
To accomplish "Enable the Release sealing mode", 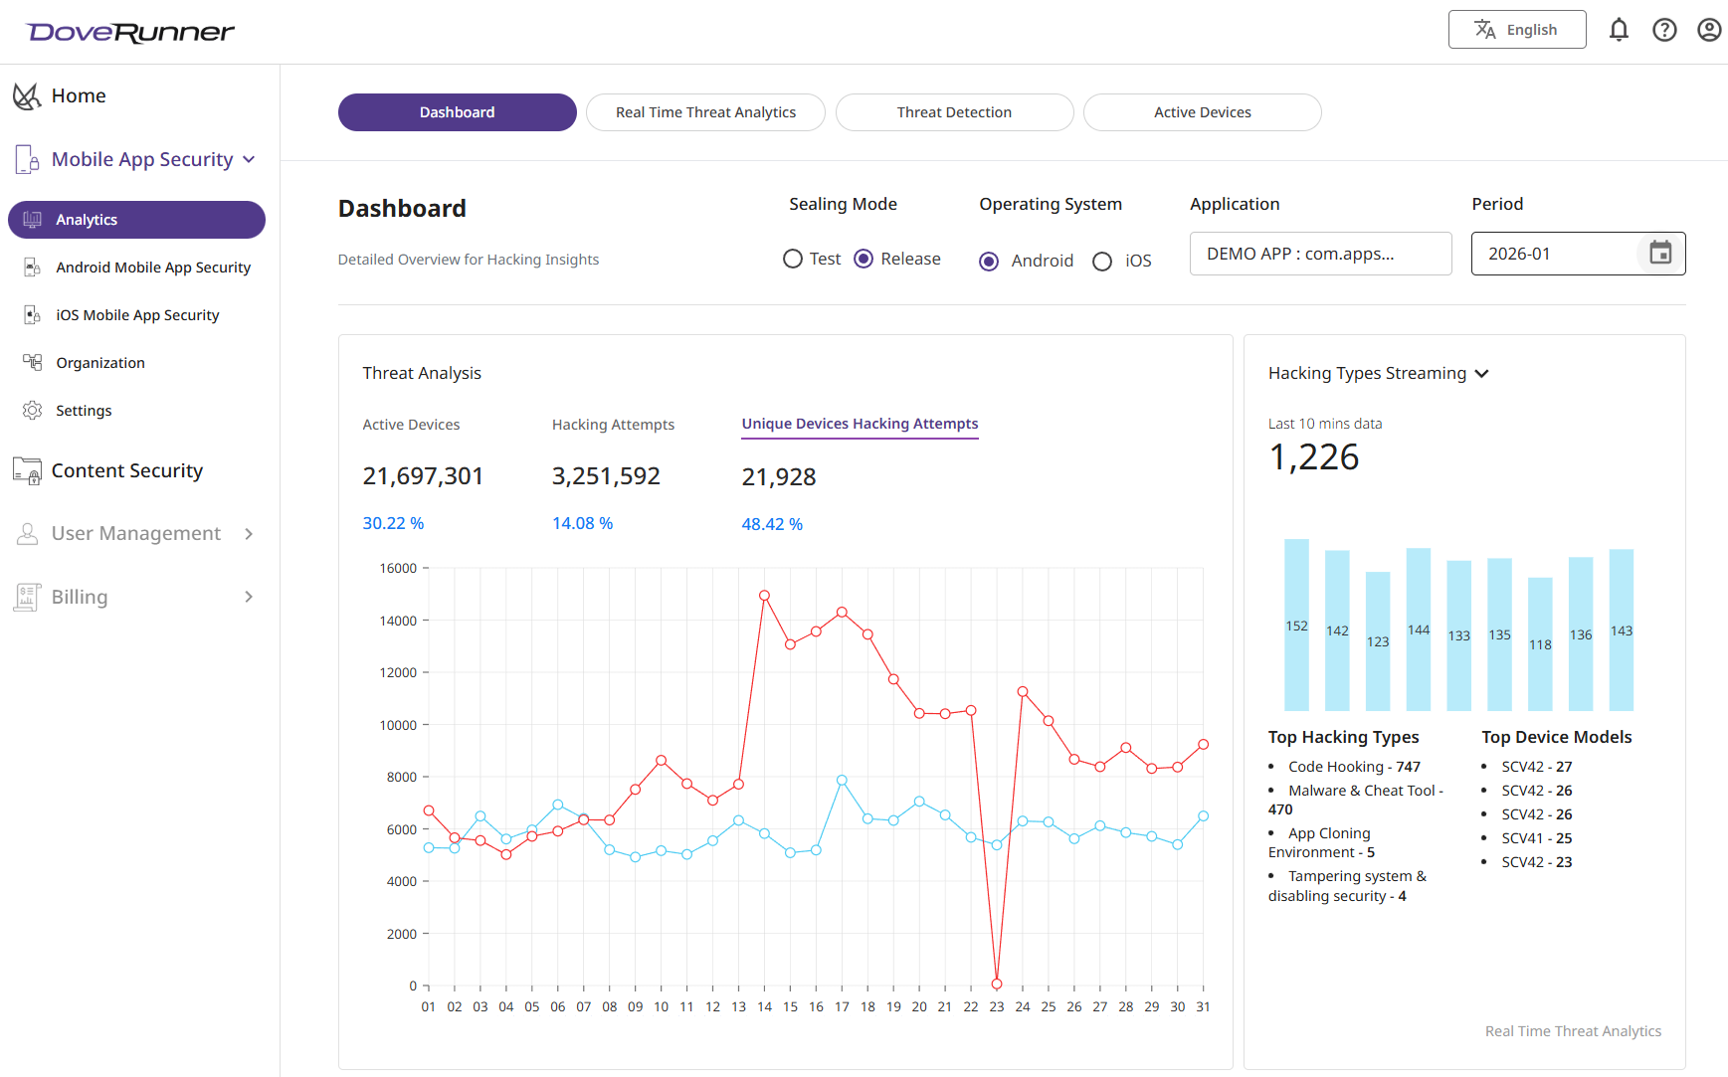I will click(864, 259).
